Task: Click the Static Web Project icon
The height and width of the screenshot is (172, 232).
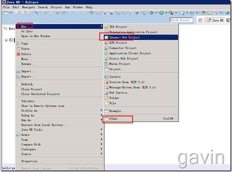Action: [106, 58]
